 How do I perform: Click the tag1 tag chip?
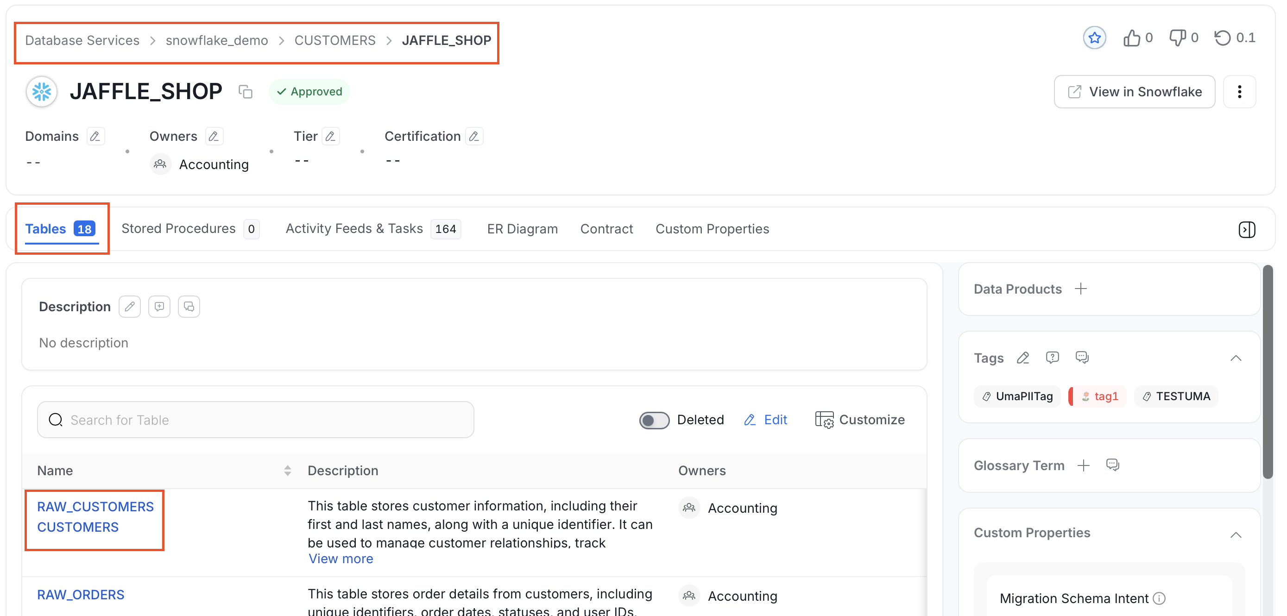click(x=1098, y=396)
